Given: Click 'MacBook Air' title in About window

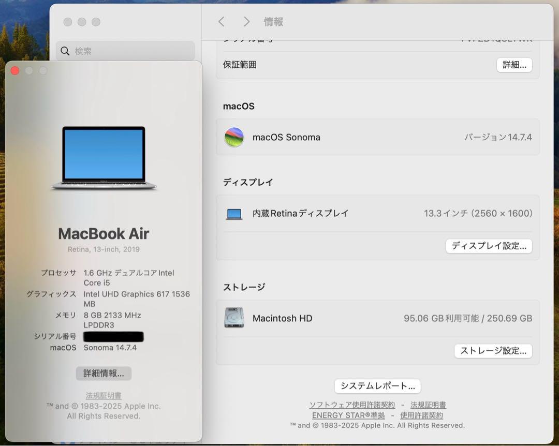Looking at the screenshot, I should tap(104, 234).
